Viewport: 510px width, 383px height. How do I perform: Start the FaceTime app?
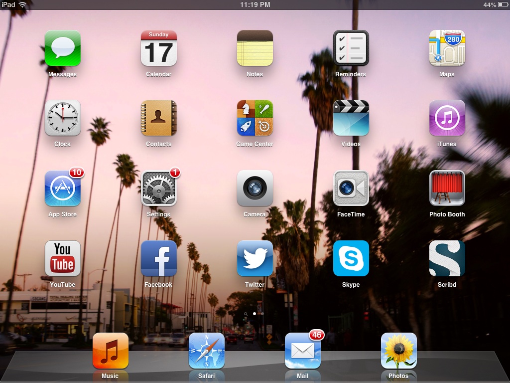351,189
